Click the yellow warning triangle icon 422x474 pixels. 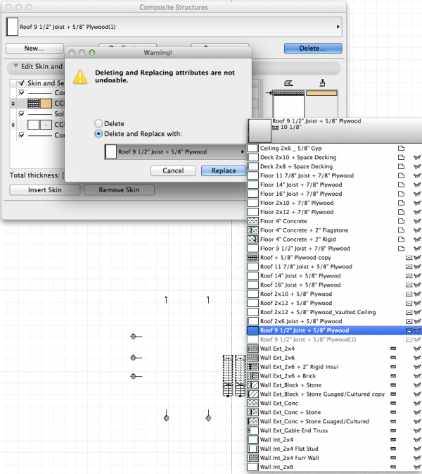(82, 76)
